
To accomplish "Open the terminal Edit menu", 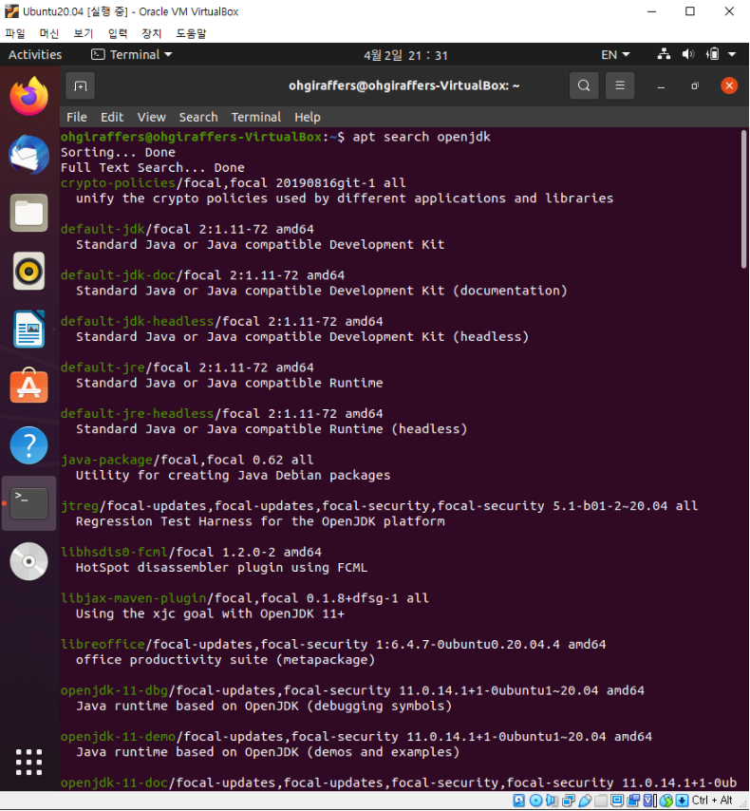I will [x=112, y=118].
